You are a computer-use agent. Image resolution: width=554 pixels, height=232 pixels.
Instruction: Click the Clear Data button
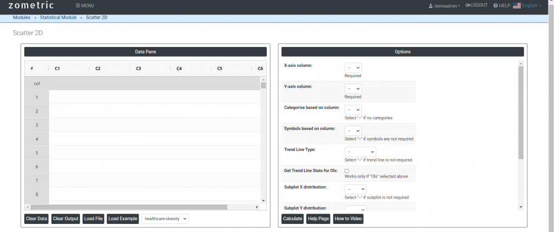tap(36, 219)
